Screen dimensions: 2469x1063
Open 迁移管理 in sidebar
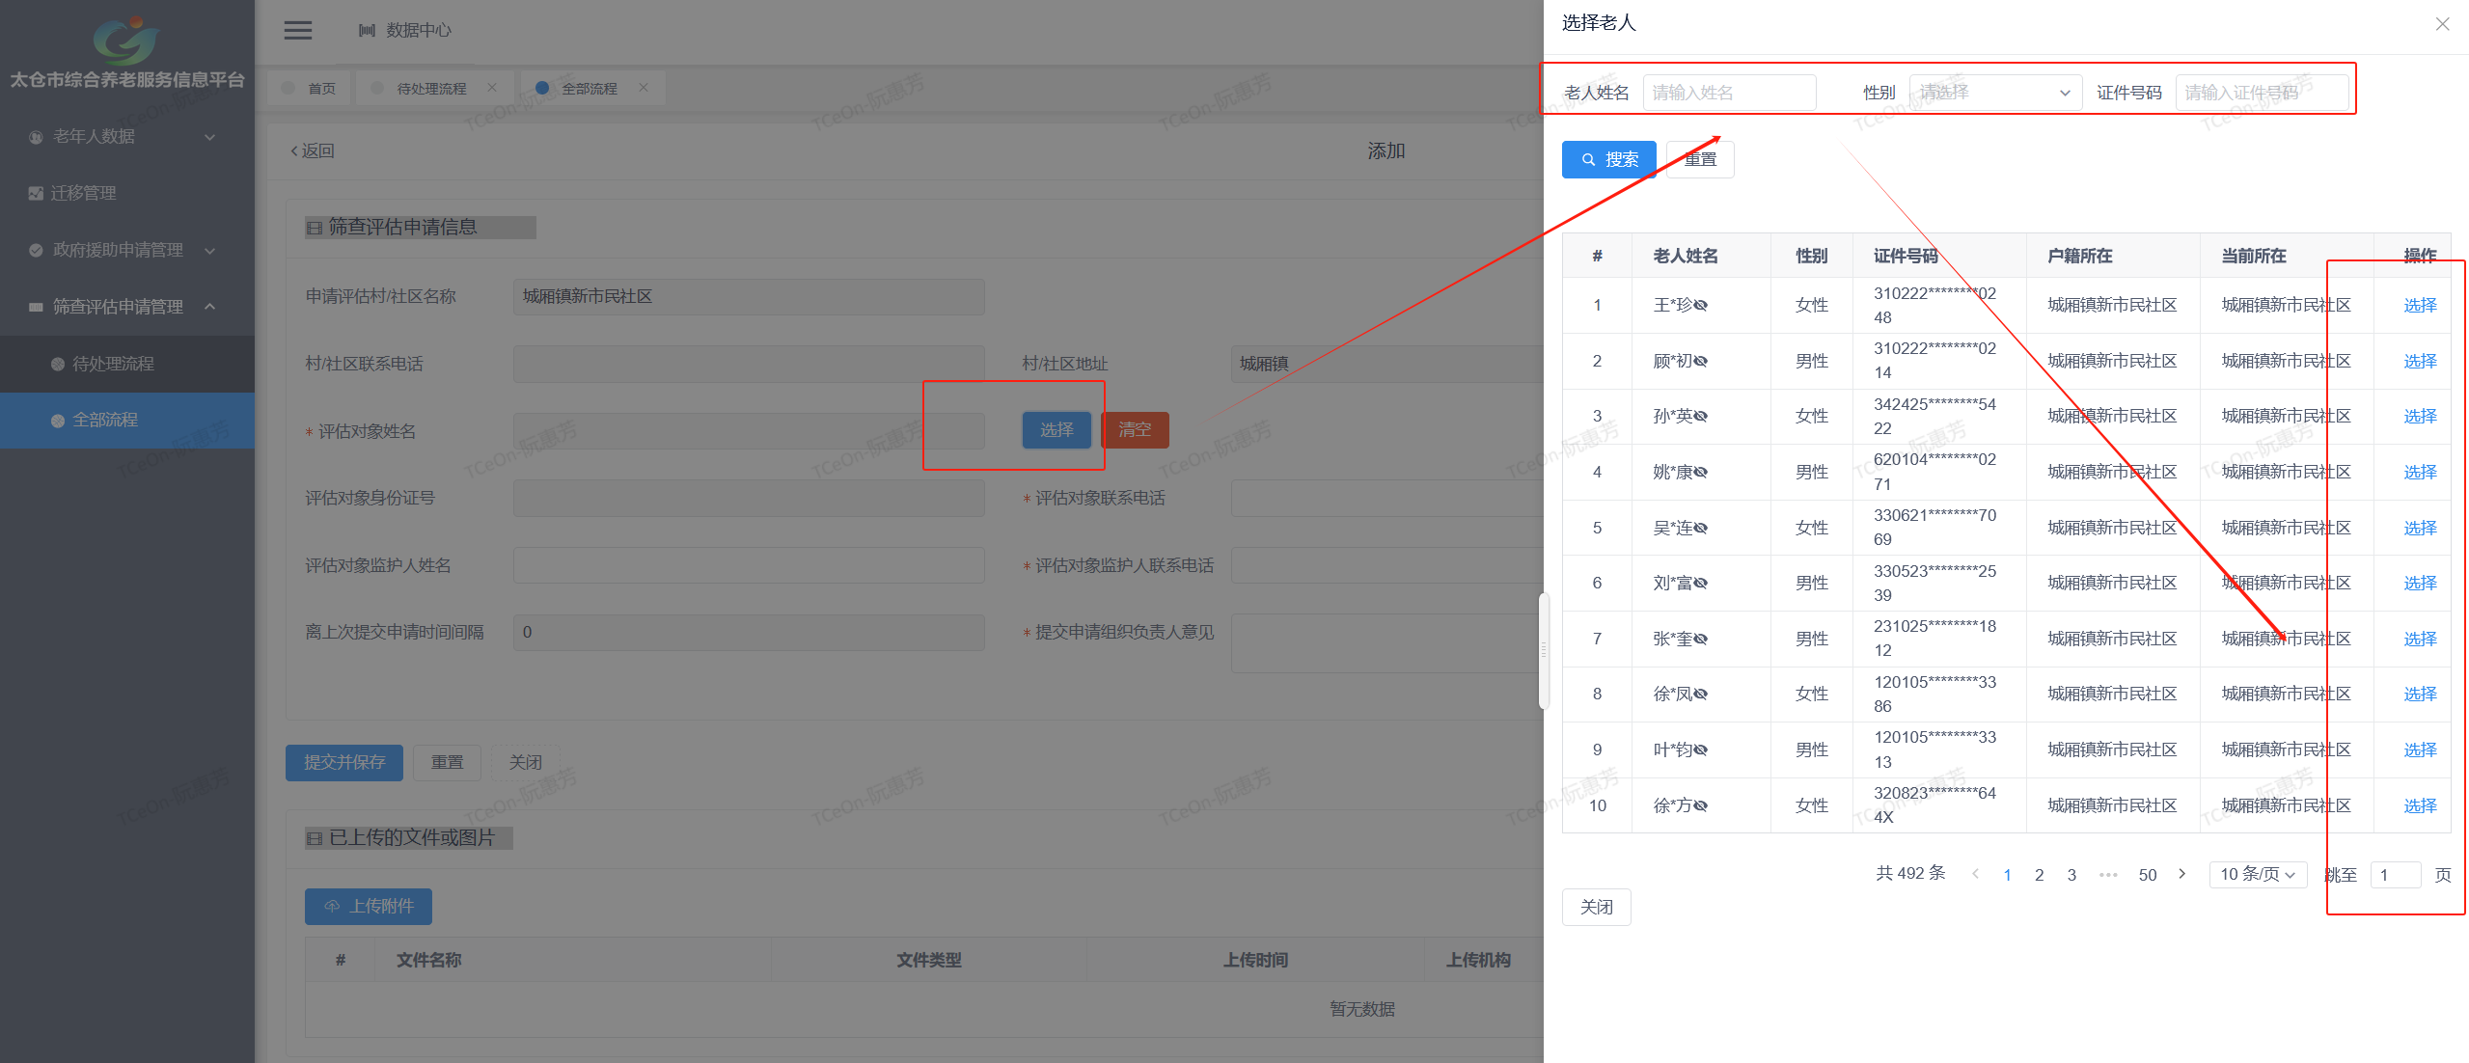click(127, 193)
